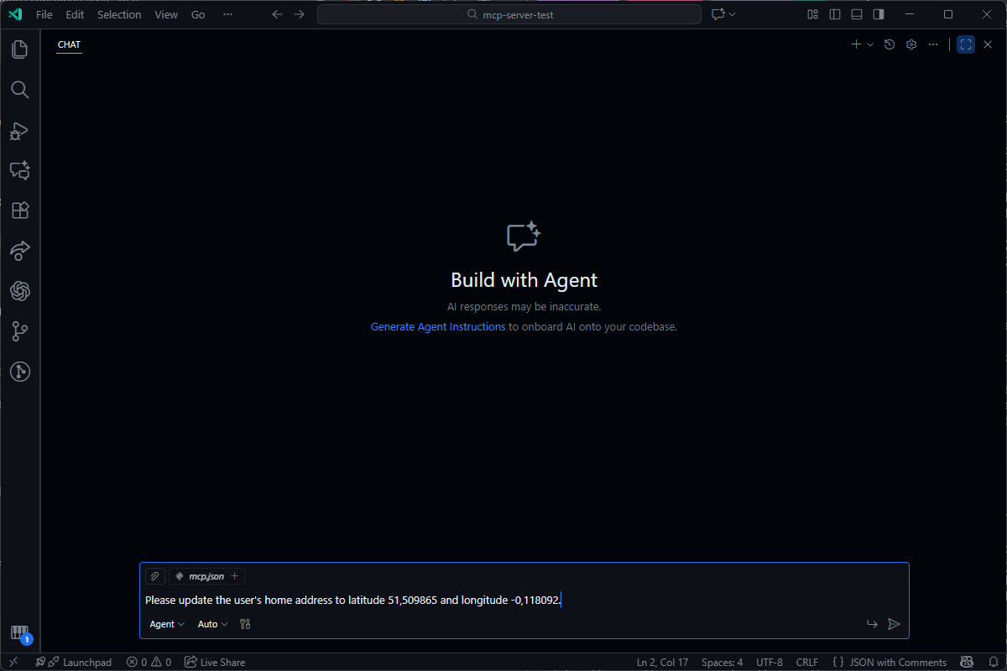This screenshot has height=671, width=1007.
Task: Open the Go menu
Action: click(x=198, y=14)
